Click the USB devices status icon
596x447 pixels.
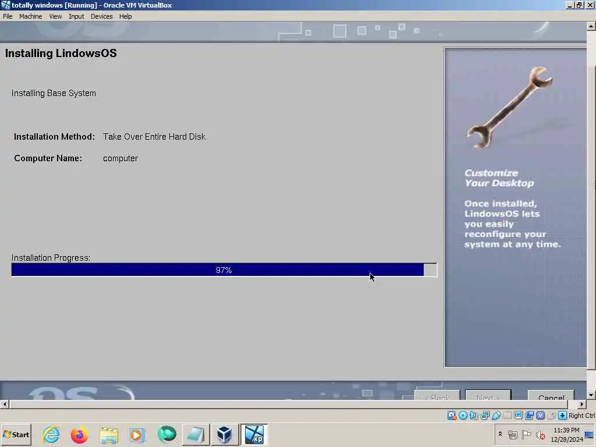pos(496,416)
